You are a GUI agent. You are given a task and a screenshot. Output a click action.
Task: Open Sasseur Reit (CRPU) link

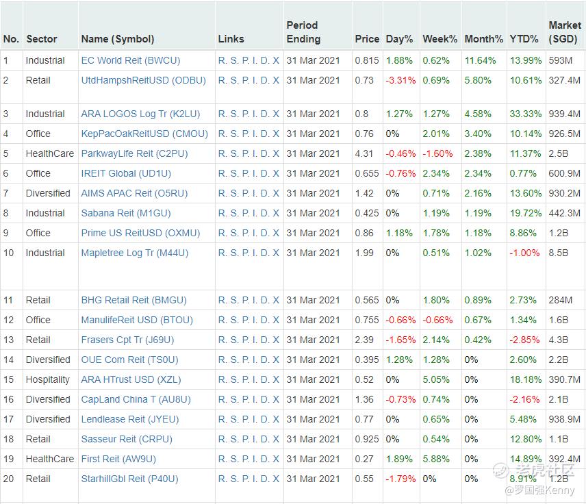[x=127, y=439]
